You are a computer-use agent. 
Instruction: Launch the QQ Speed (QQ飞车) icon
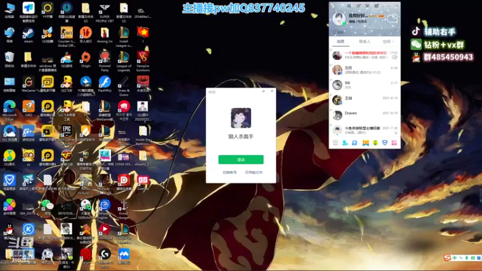[66, 84]
